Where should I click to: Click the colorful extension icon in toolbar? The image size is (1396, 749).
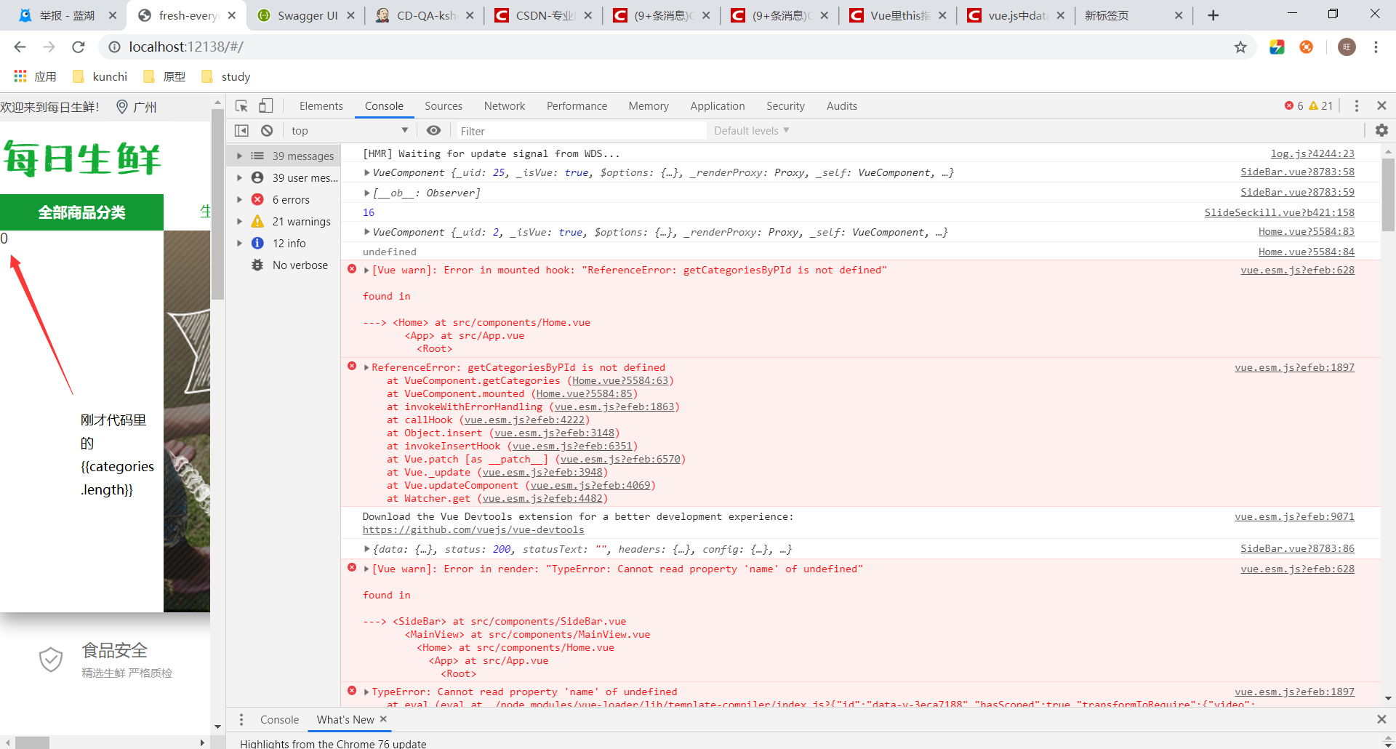(1277, 47)
